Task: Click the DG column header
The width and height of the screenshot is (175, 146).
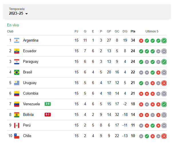Action: [x=125, y=31]
